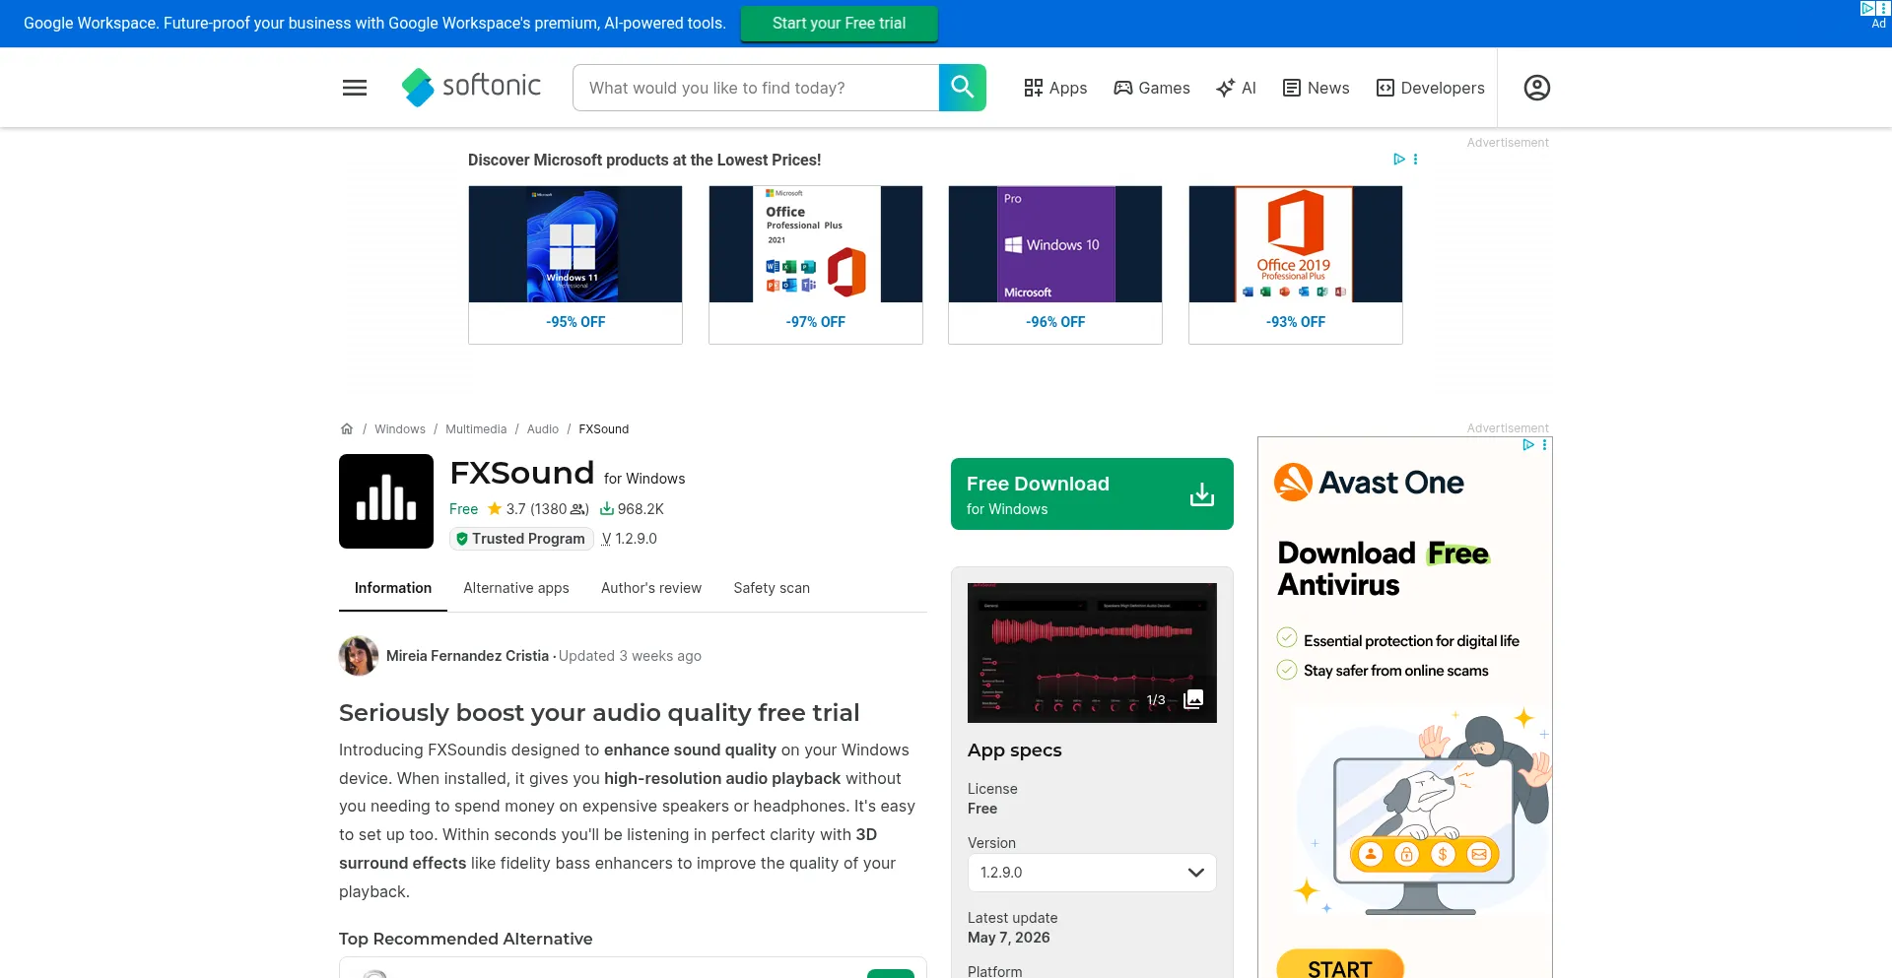Viewport: 1892px width, 978px height.
Task: Click the Multimedia breadcrumb link
Action: coord(476,429)
